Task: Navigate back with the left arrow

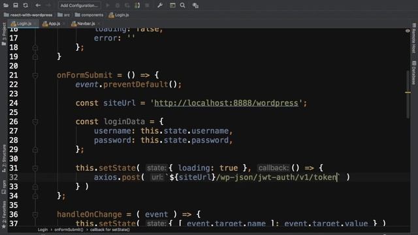Action: coord(38,5)
